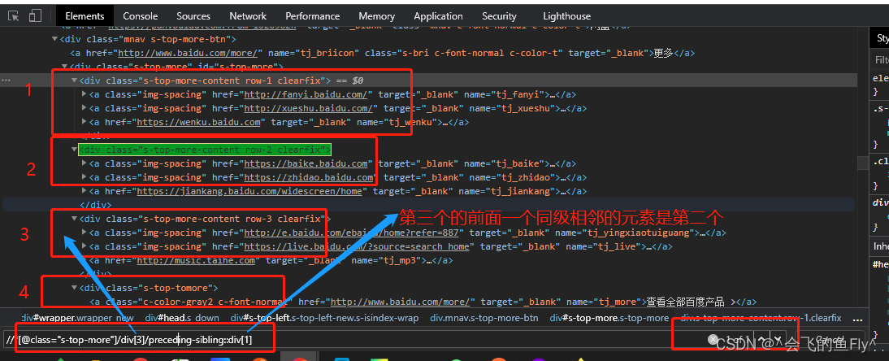Expand the tj_fanyi anchor node

point(85,94)
